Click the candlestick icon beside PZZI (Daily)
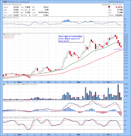This screenshot has width=131, height=136. [3, 34]
